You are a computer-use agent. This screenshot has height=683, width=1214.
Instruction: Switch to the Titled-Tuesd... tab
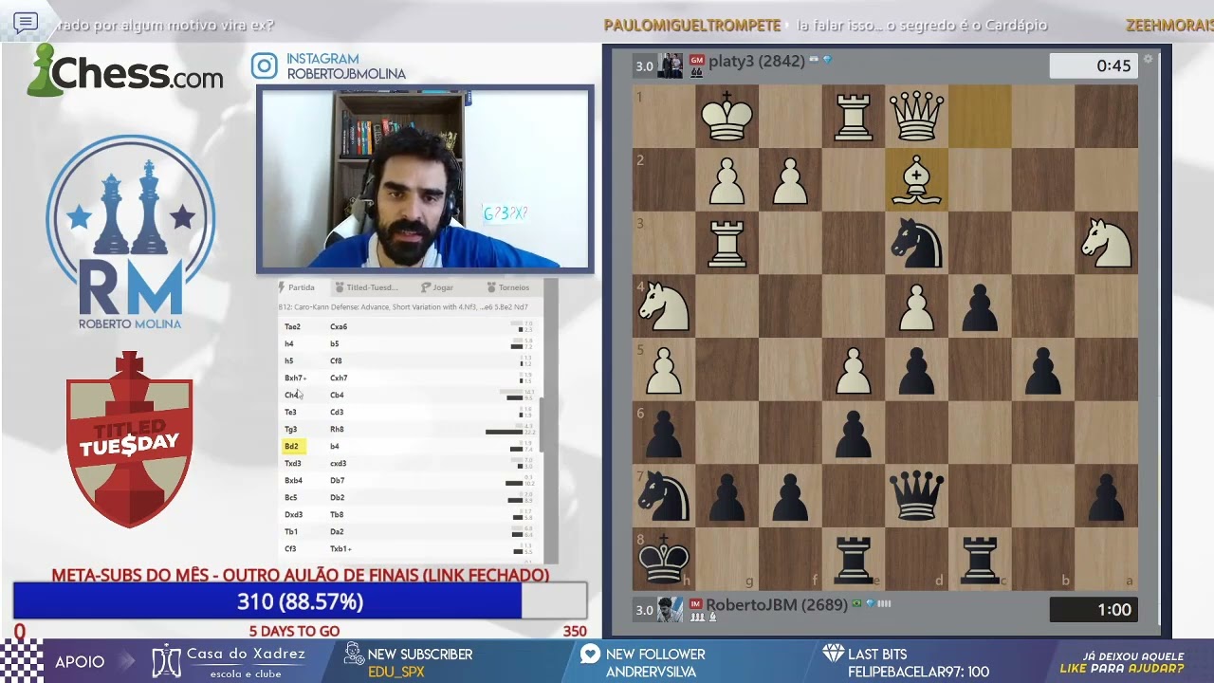366,287
